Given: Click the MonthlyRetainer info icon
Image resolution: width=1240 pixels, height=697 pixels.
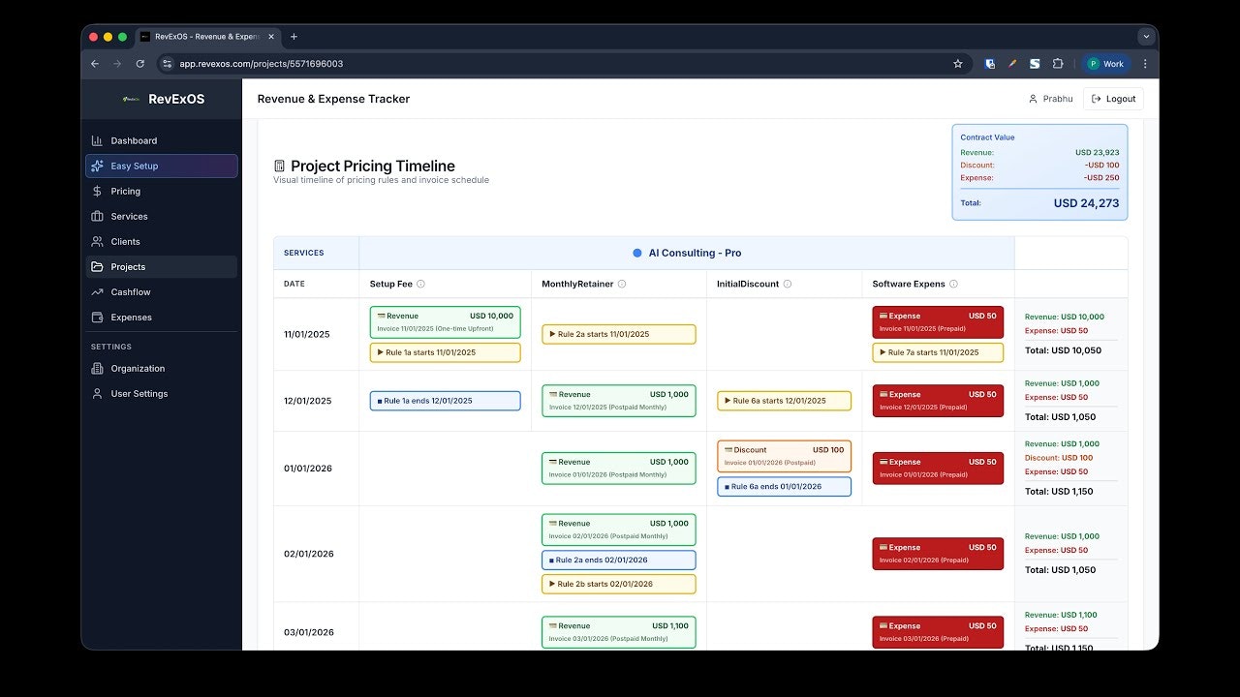Looking at the screenshot, I should (x=622, y=284).
